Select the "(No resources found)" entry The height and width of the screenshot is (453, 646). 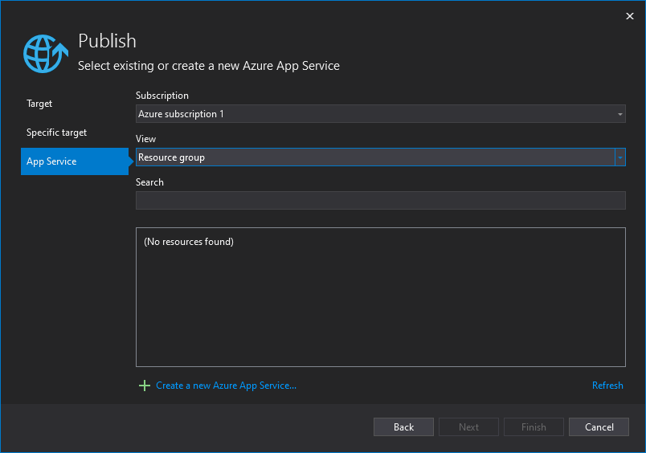coord(189,242)
